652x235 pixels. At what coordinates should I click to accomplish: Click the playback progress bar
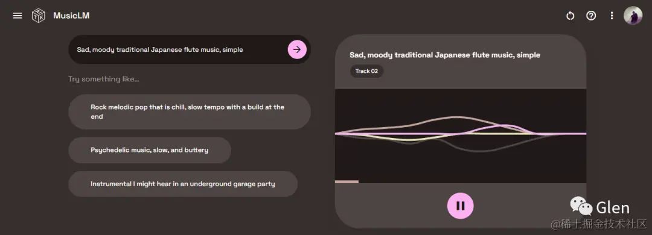[460, 181]
